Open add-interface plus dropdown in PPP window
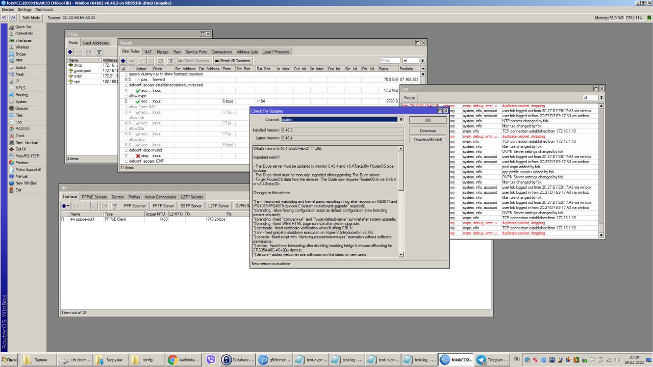The width and height of the screenshot is (653, 367). pyautogui.click(x=66, y=206)
